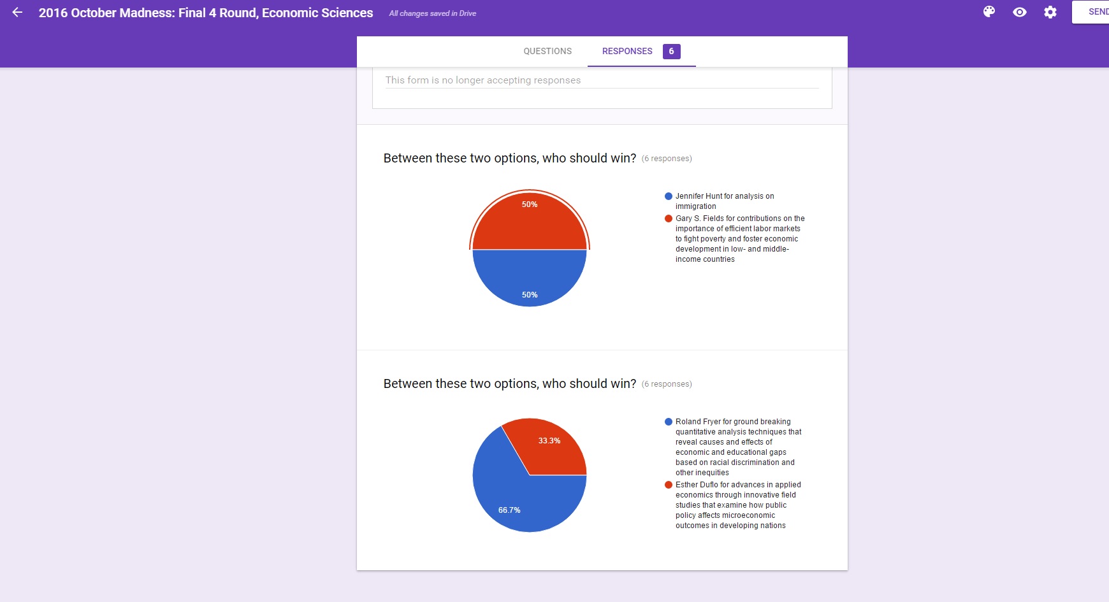Select the RESPONSES tab
This screenshot has height=602, width=1109.
point(627,51)
